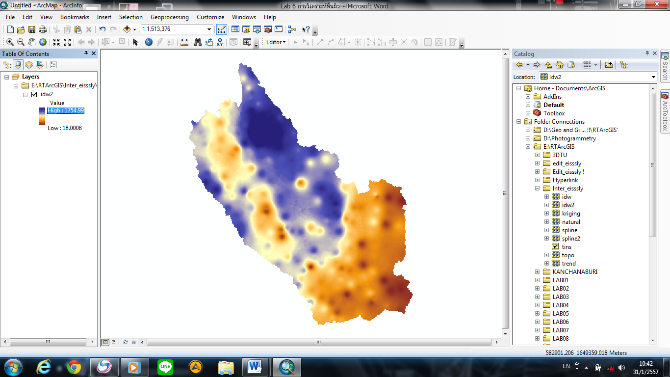Click the Create Viewer Window icon

point(247,42)
